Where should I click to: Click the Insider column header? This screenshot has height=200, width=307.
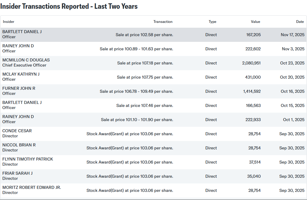9,22
